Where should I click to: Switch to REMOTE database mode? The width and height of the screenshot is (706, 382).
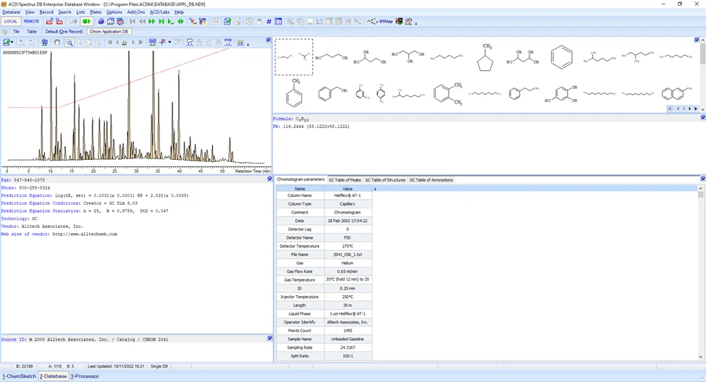[x=32, y=21]
